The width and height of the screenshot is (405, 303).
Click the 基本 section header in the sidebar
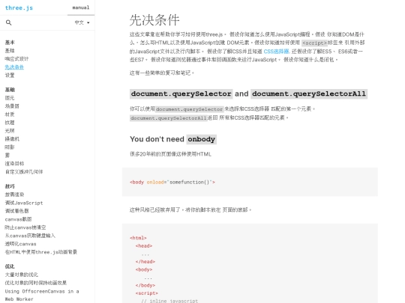coord(10,42)
